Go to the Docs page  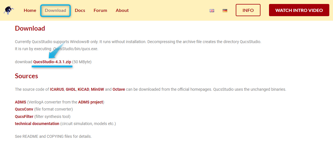pyautogui.click(x=80, y=10)
